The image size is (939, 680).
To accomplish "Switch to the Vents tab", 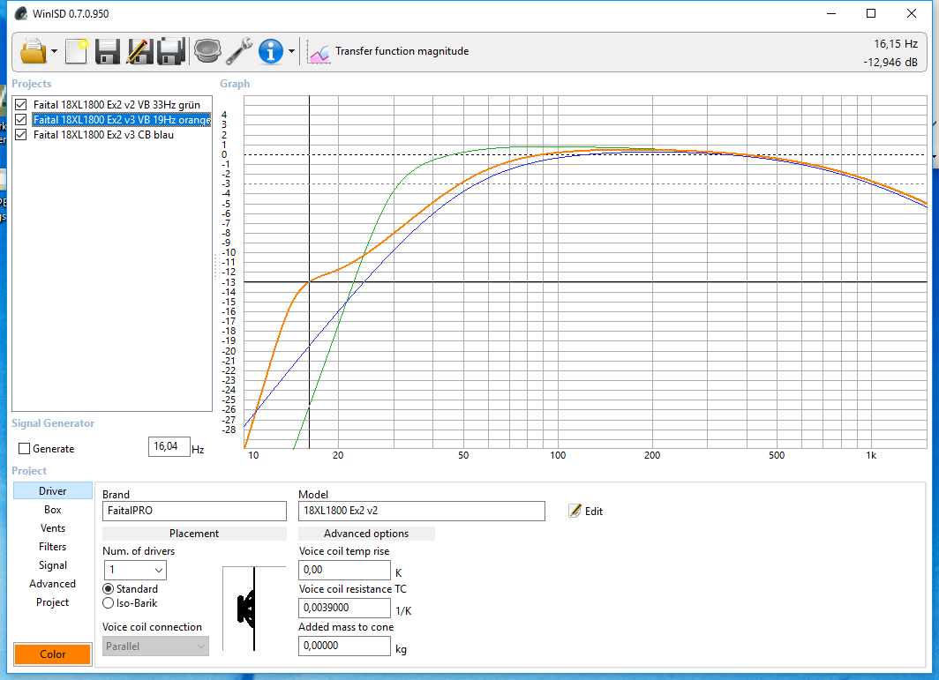I will pyautogui.click(x=53, y=528).
